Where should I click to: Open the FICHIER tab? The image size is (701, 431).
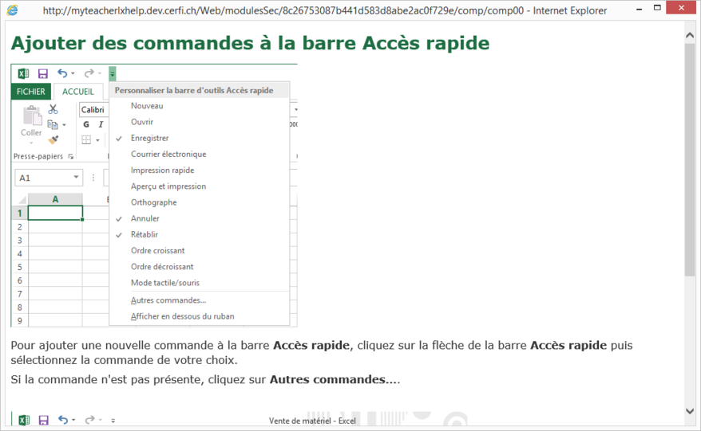point(31,92)
